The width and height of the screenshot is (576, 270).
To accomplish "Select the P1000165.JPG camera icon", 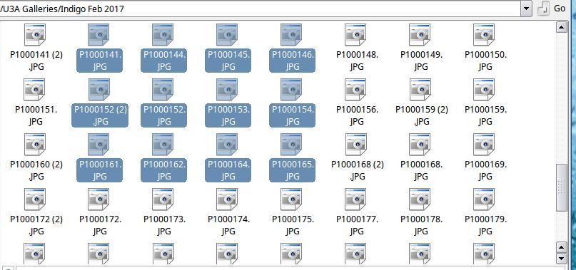I will tap(292, 145).
